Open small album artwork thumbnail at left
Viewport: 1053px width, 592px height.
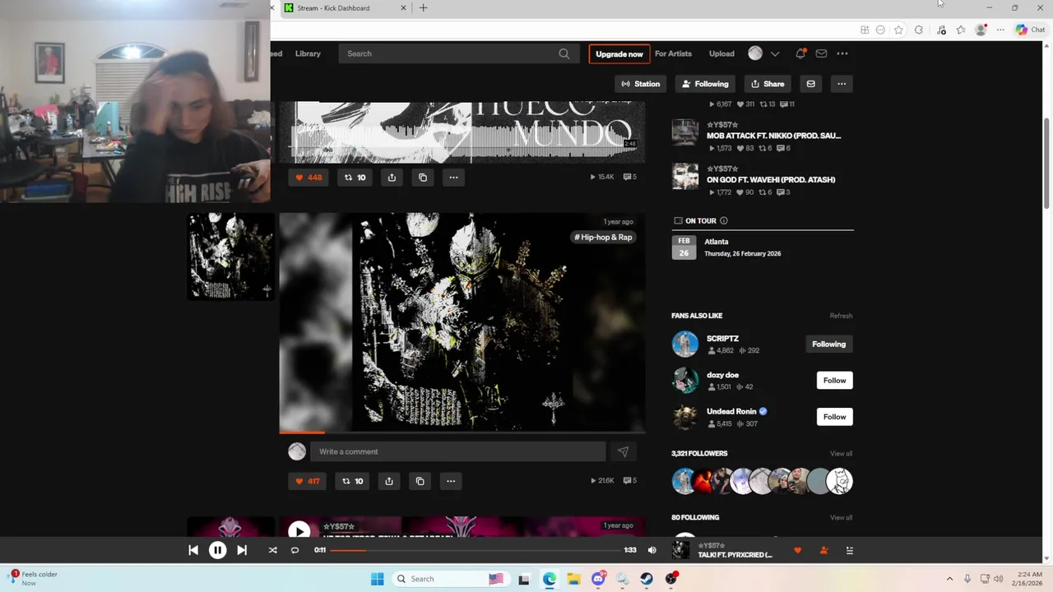click(231, 256)
